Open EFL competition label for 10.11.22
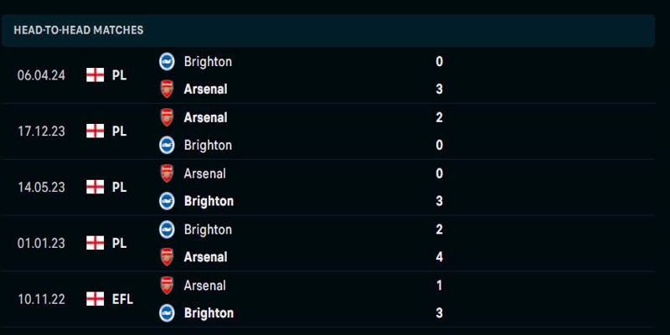The height and width of the screenshot is (335, 670). 122,299
